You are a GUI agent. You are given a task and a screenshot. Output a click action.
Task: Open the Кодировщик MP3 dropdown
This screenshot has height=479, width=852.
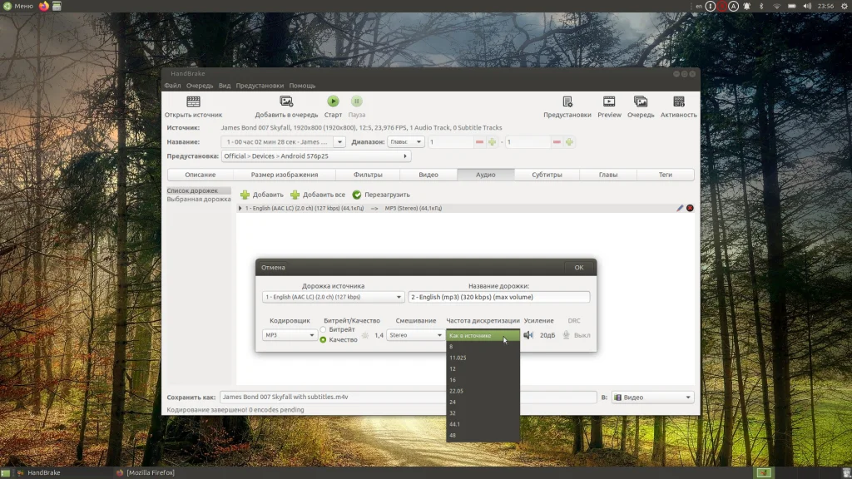click(x=290, y=335)
